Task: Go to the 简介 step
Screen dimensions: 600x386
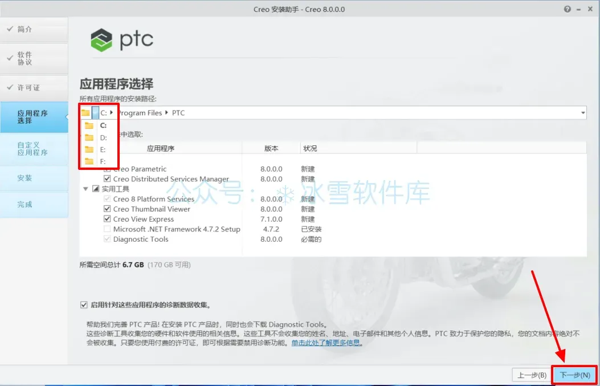Action: pos(34,29)
